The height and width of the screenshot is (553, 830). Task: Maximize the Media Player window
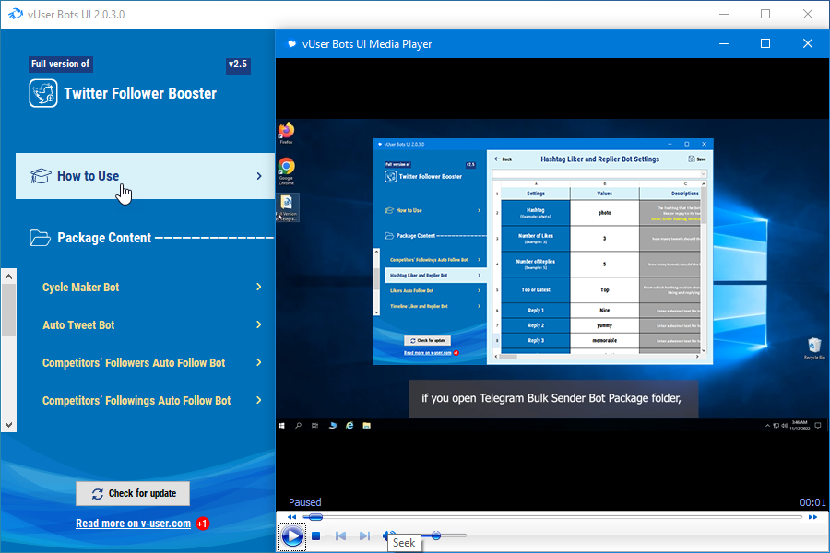pyautogui.click(x=765, y=43)
